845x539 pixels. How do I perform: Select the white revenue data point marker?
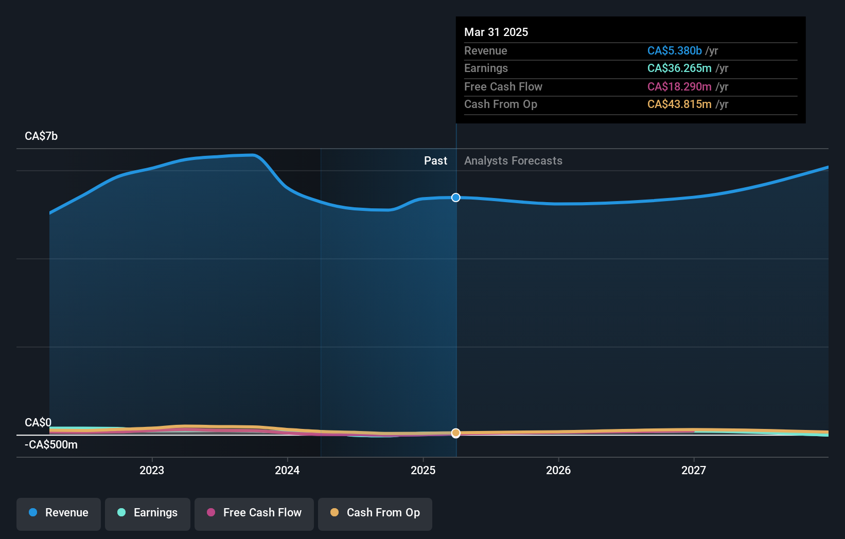click(455, 197)
